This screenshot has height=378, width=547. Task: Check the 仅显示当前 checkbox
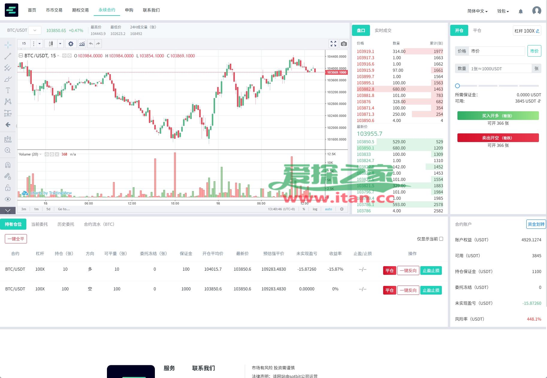point(441,239)
